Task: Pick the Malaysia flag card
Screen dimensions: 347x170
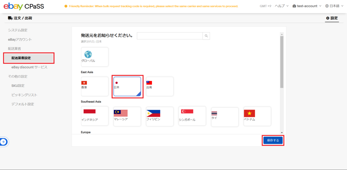Action: pyautogui.click(x=127, y=116)
